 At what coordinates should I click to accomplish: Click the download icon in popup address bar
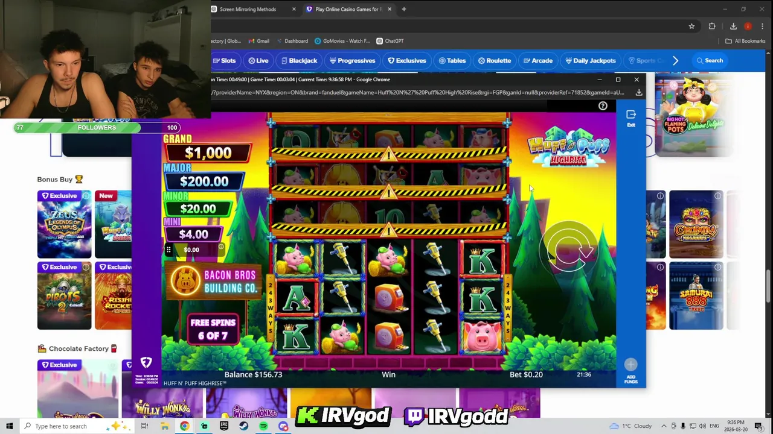click(x=638, y=92)
